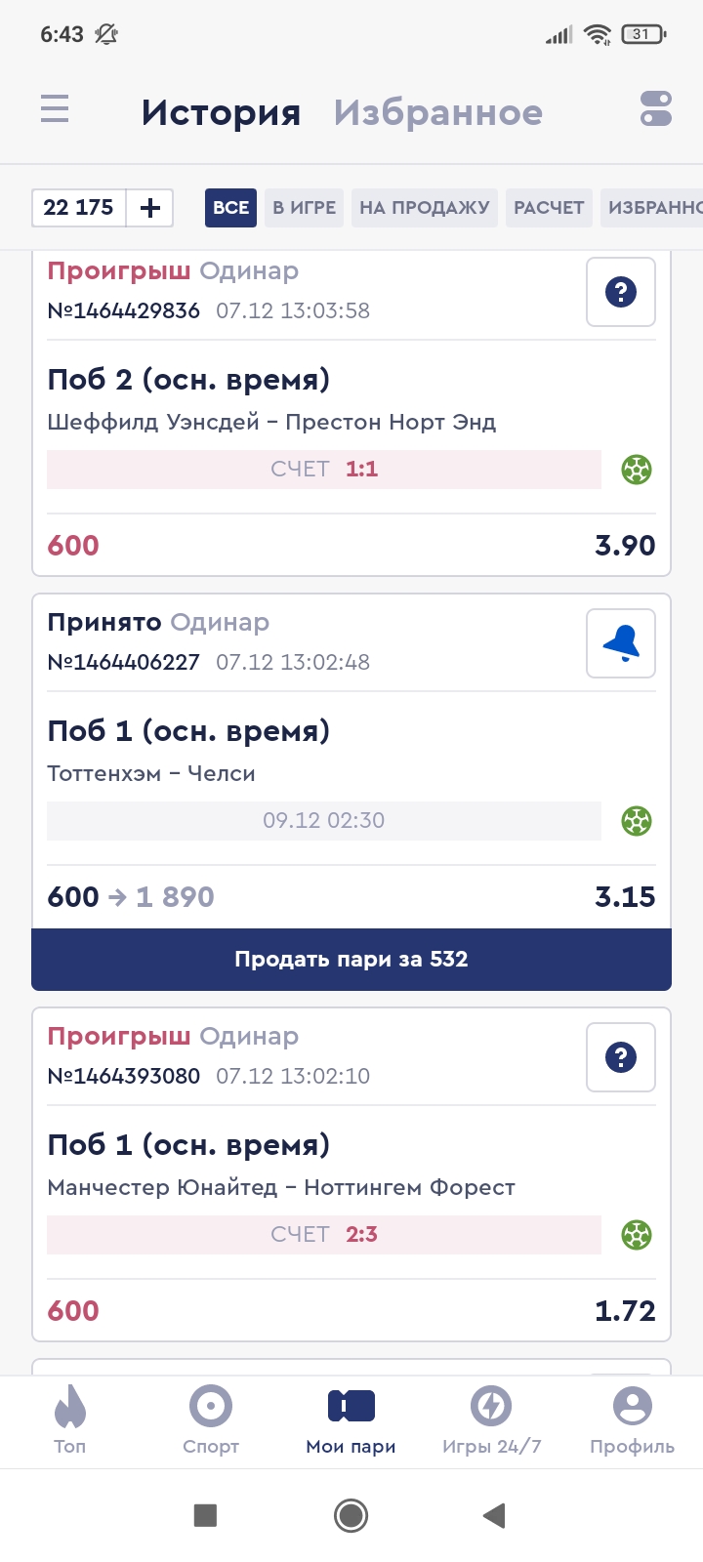Filter bets by НА ПРОДАЖУ
Viewport: 703px width, 1562px height.
coord(424,208)
